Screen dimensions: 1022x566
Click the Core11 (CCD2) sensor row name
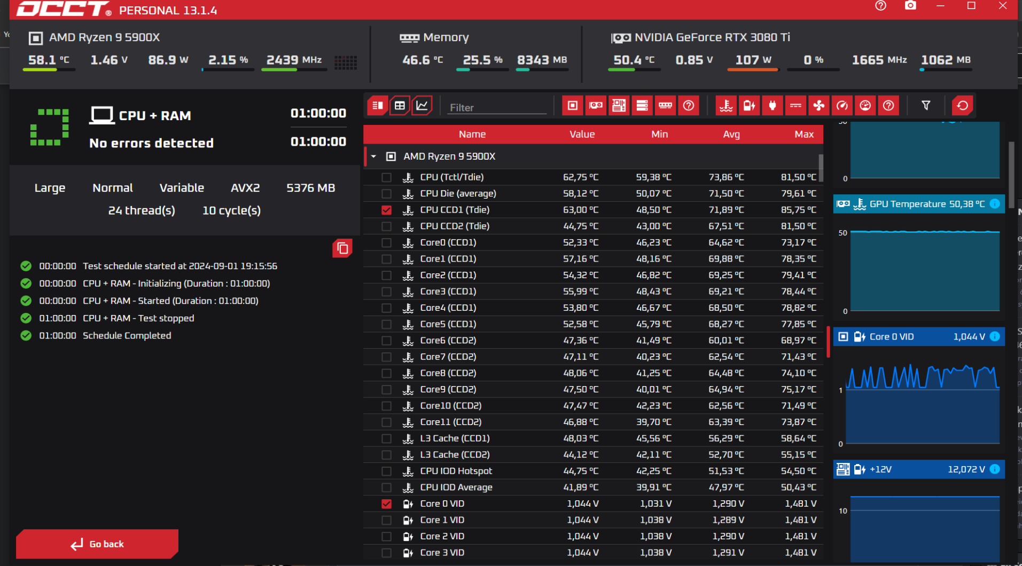(450, 422)
